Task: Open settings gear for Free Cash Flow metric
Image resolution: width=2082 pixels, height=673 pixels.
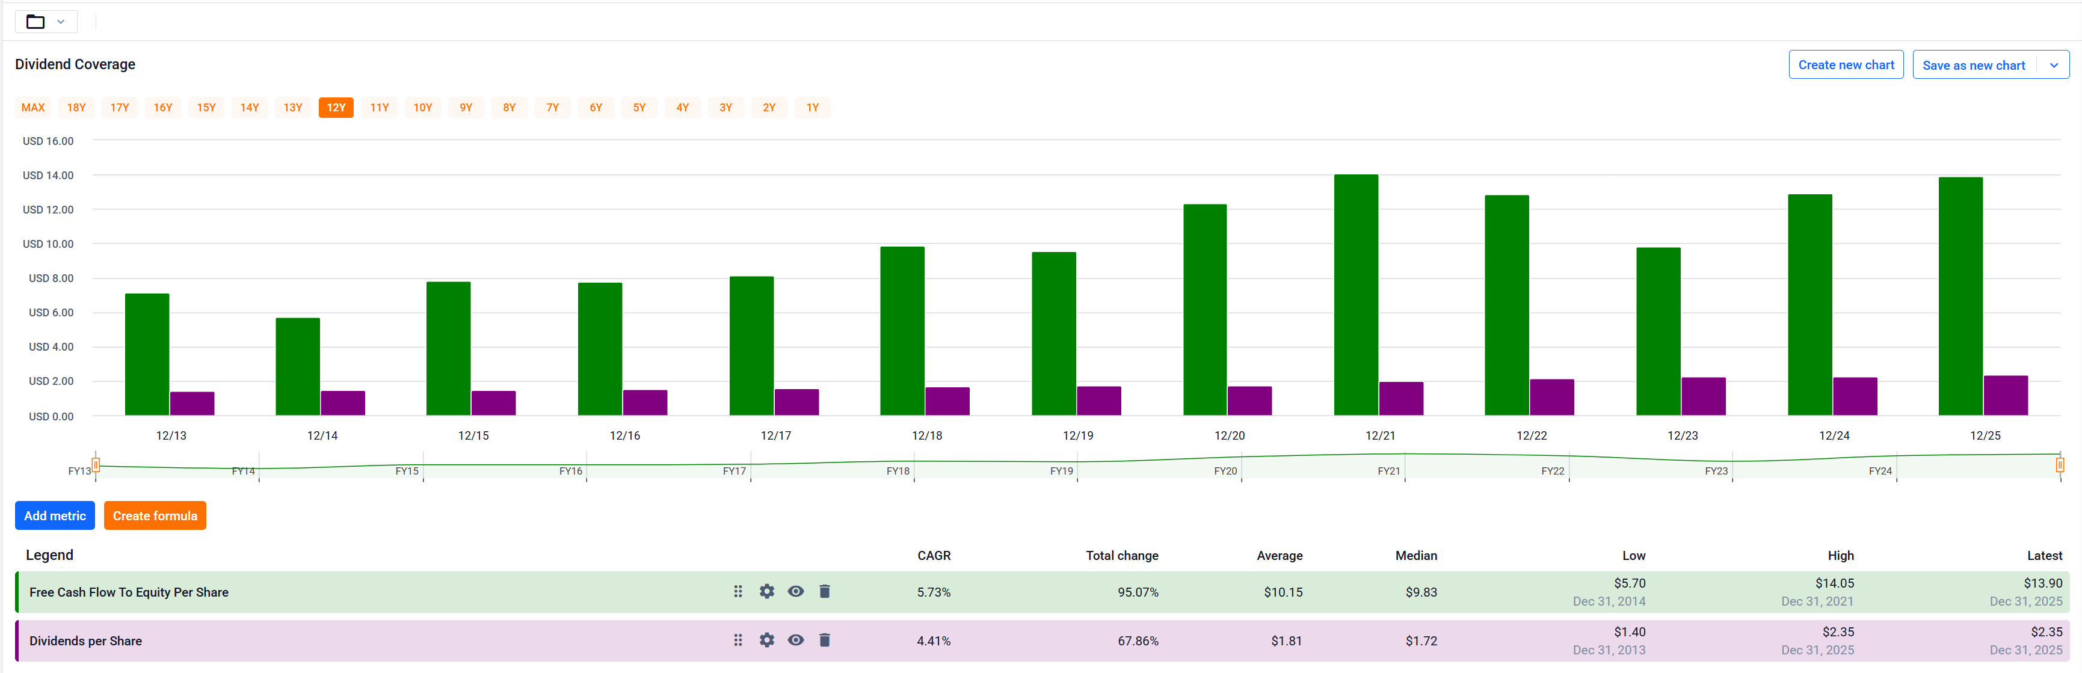Action: [x=766, y=591]
